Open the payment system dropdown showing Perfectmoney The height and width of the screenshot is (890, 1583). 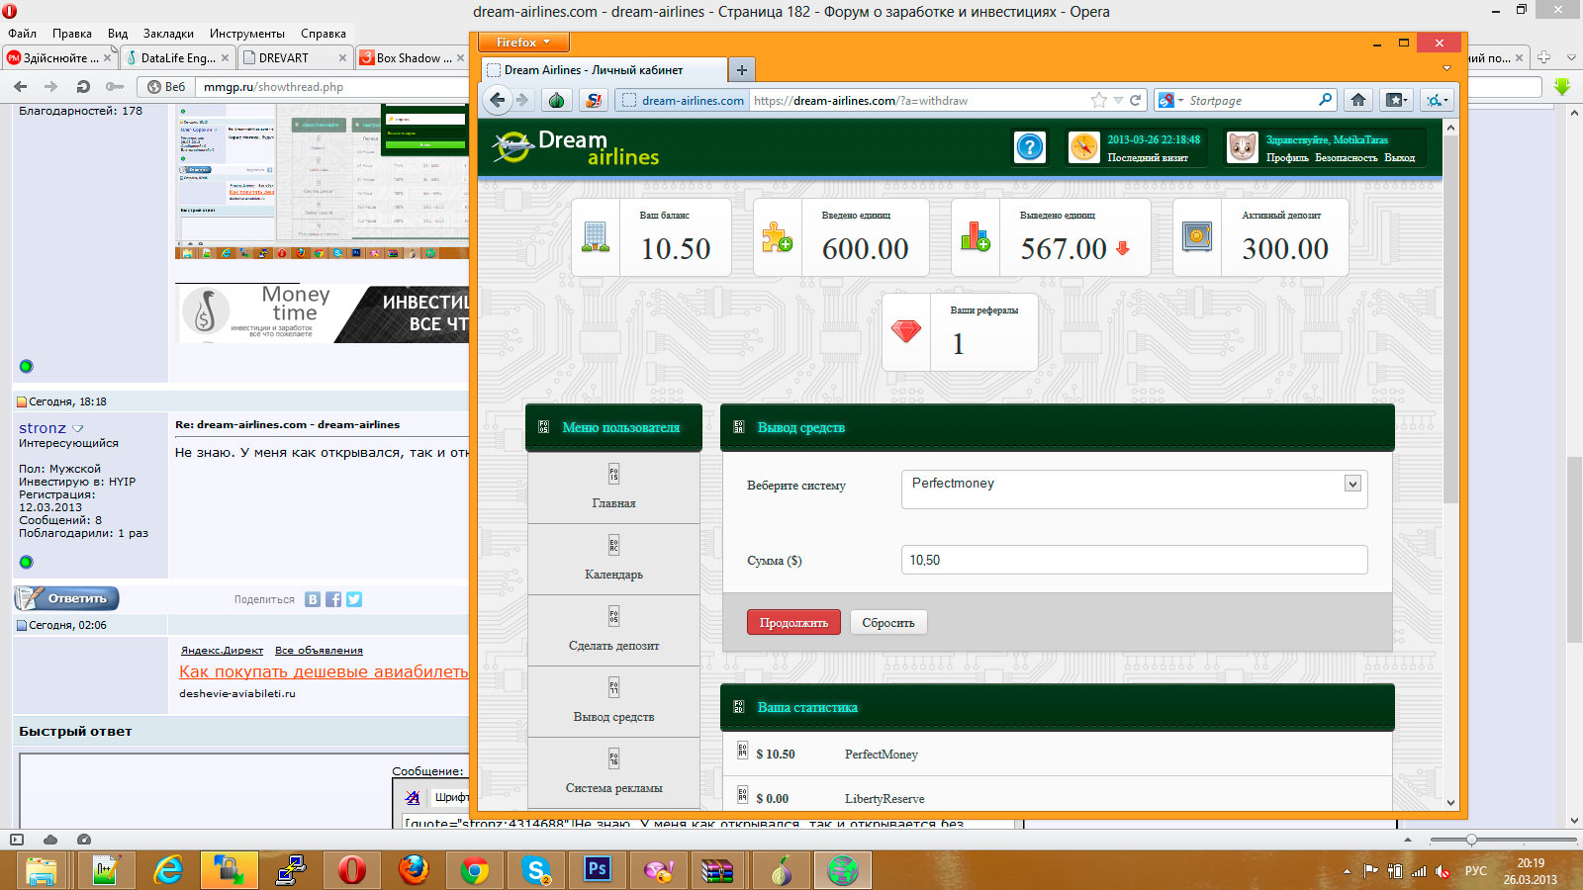pos(1134,489)
